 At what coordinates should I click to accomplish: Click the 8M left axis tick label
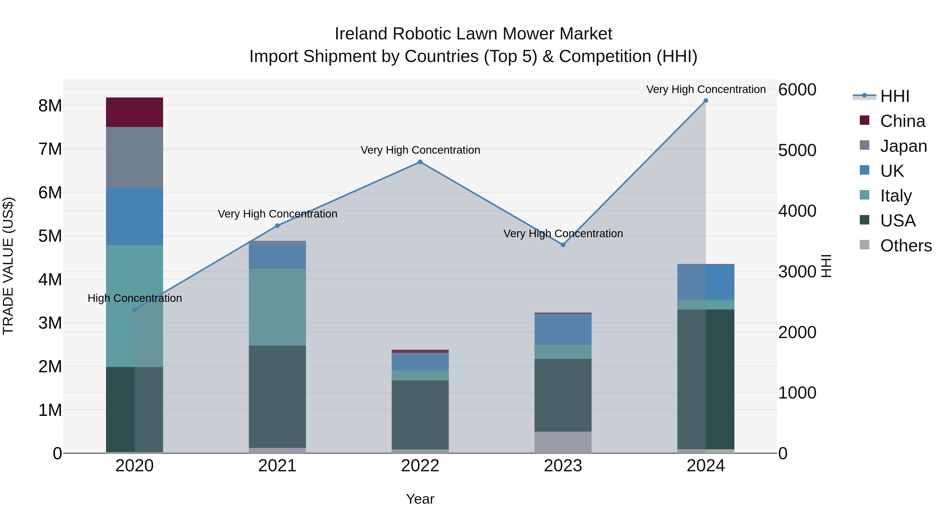point(50,106)
